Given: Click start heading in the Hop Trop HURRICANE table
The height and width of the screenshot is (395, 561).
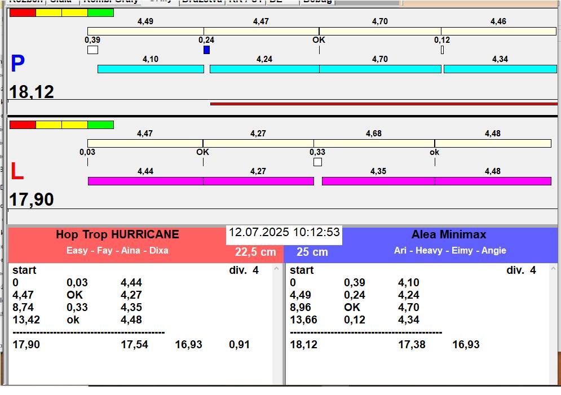Looking at the screenshot, I should [x=24, y=270].
